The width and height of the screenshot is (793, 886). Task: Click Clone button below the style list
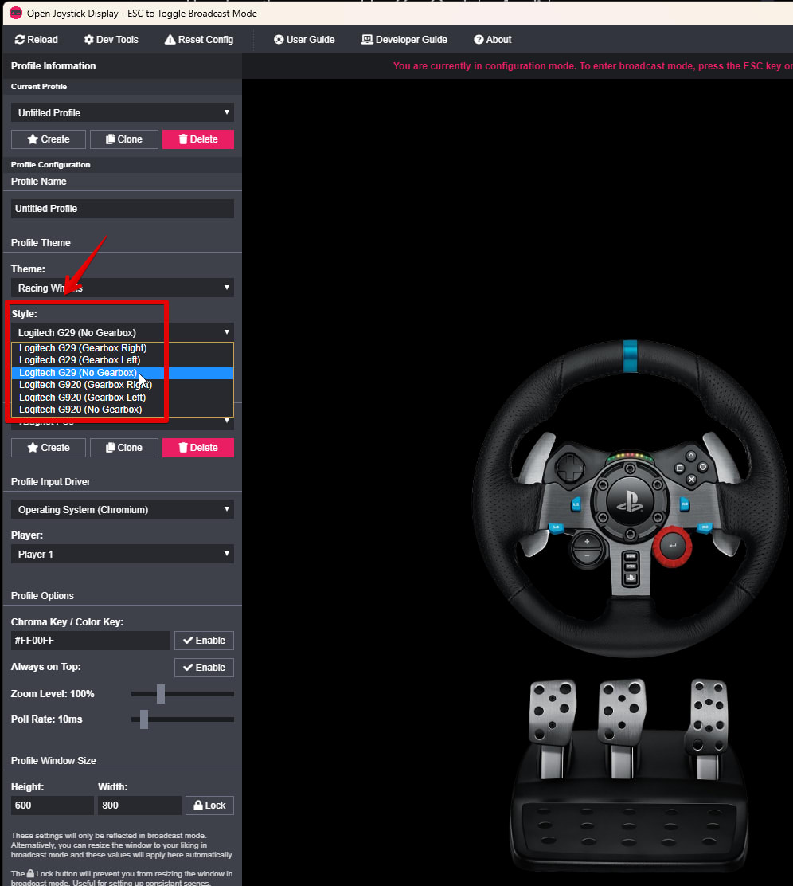124,448
